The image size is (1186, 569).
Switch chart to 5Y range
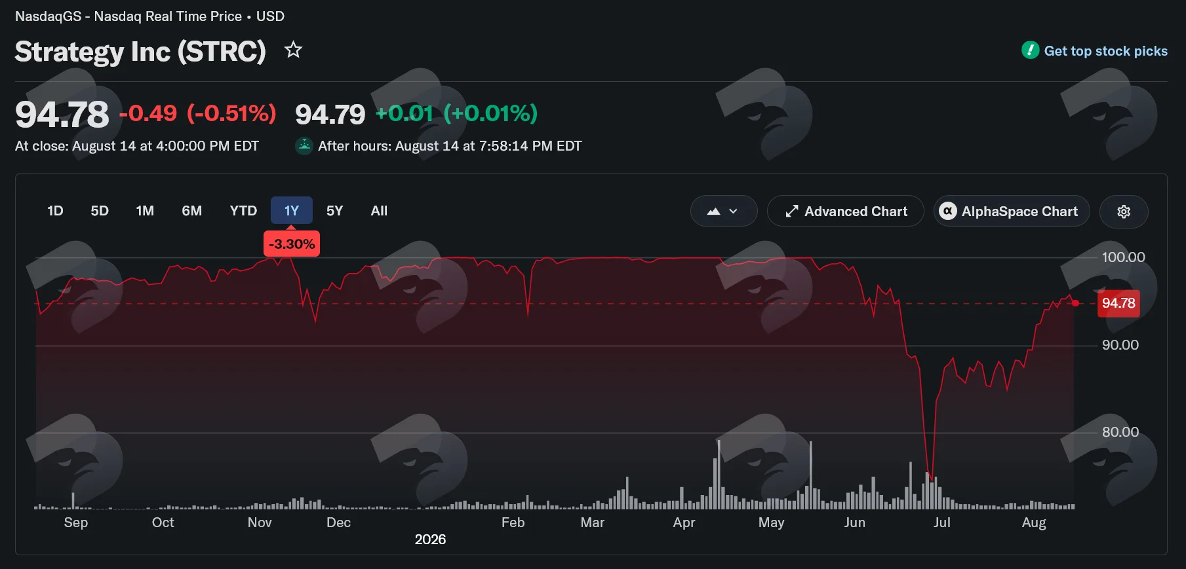click(334, 211)
